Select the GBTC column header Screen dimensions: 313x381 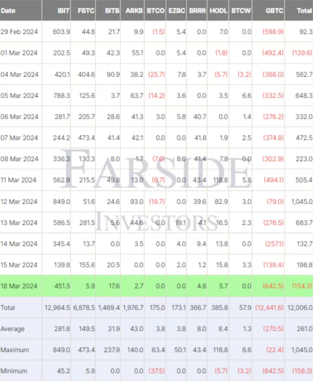coord(274,11)
